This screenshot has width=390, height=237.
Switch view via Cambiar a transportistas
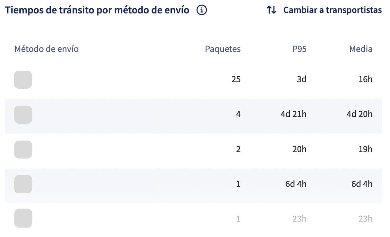click(332, 10)
